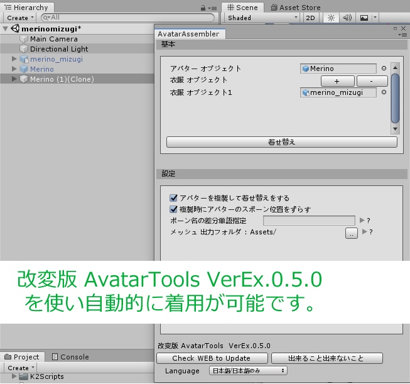This screenshot has width=410, height=384.
Task: Open object picker for merino_mizugi field
Action: pyautogui.click(x=384, y=92)
